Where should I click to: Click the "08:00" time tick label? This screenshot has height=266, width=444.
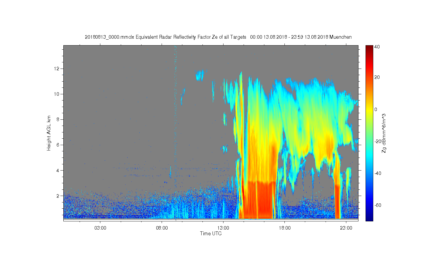162,228
